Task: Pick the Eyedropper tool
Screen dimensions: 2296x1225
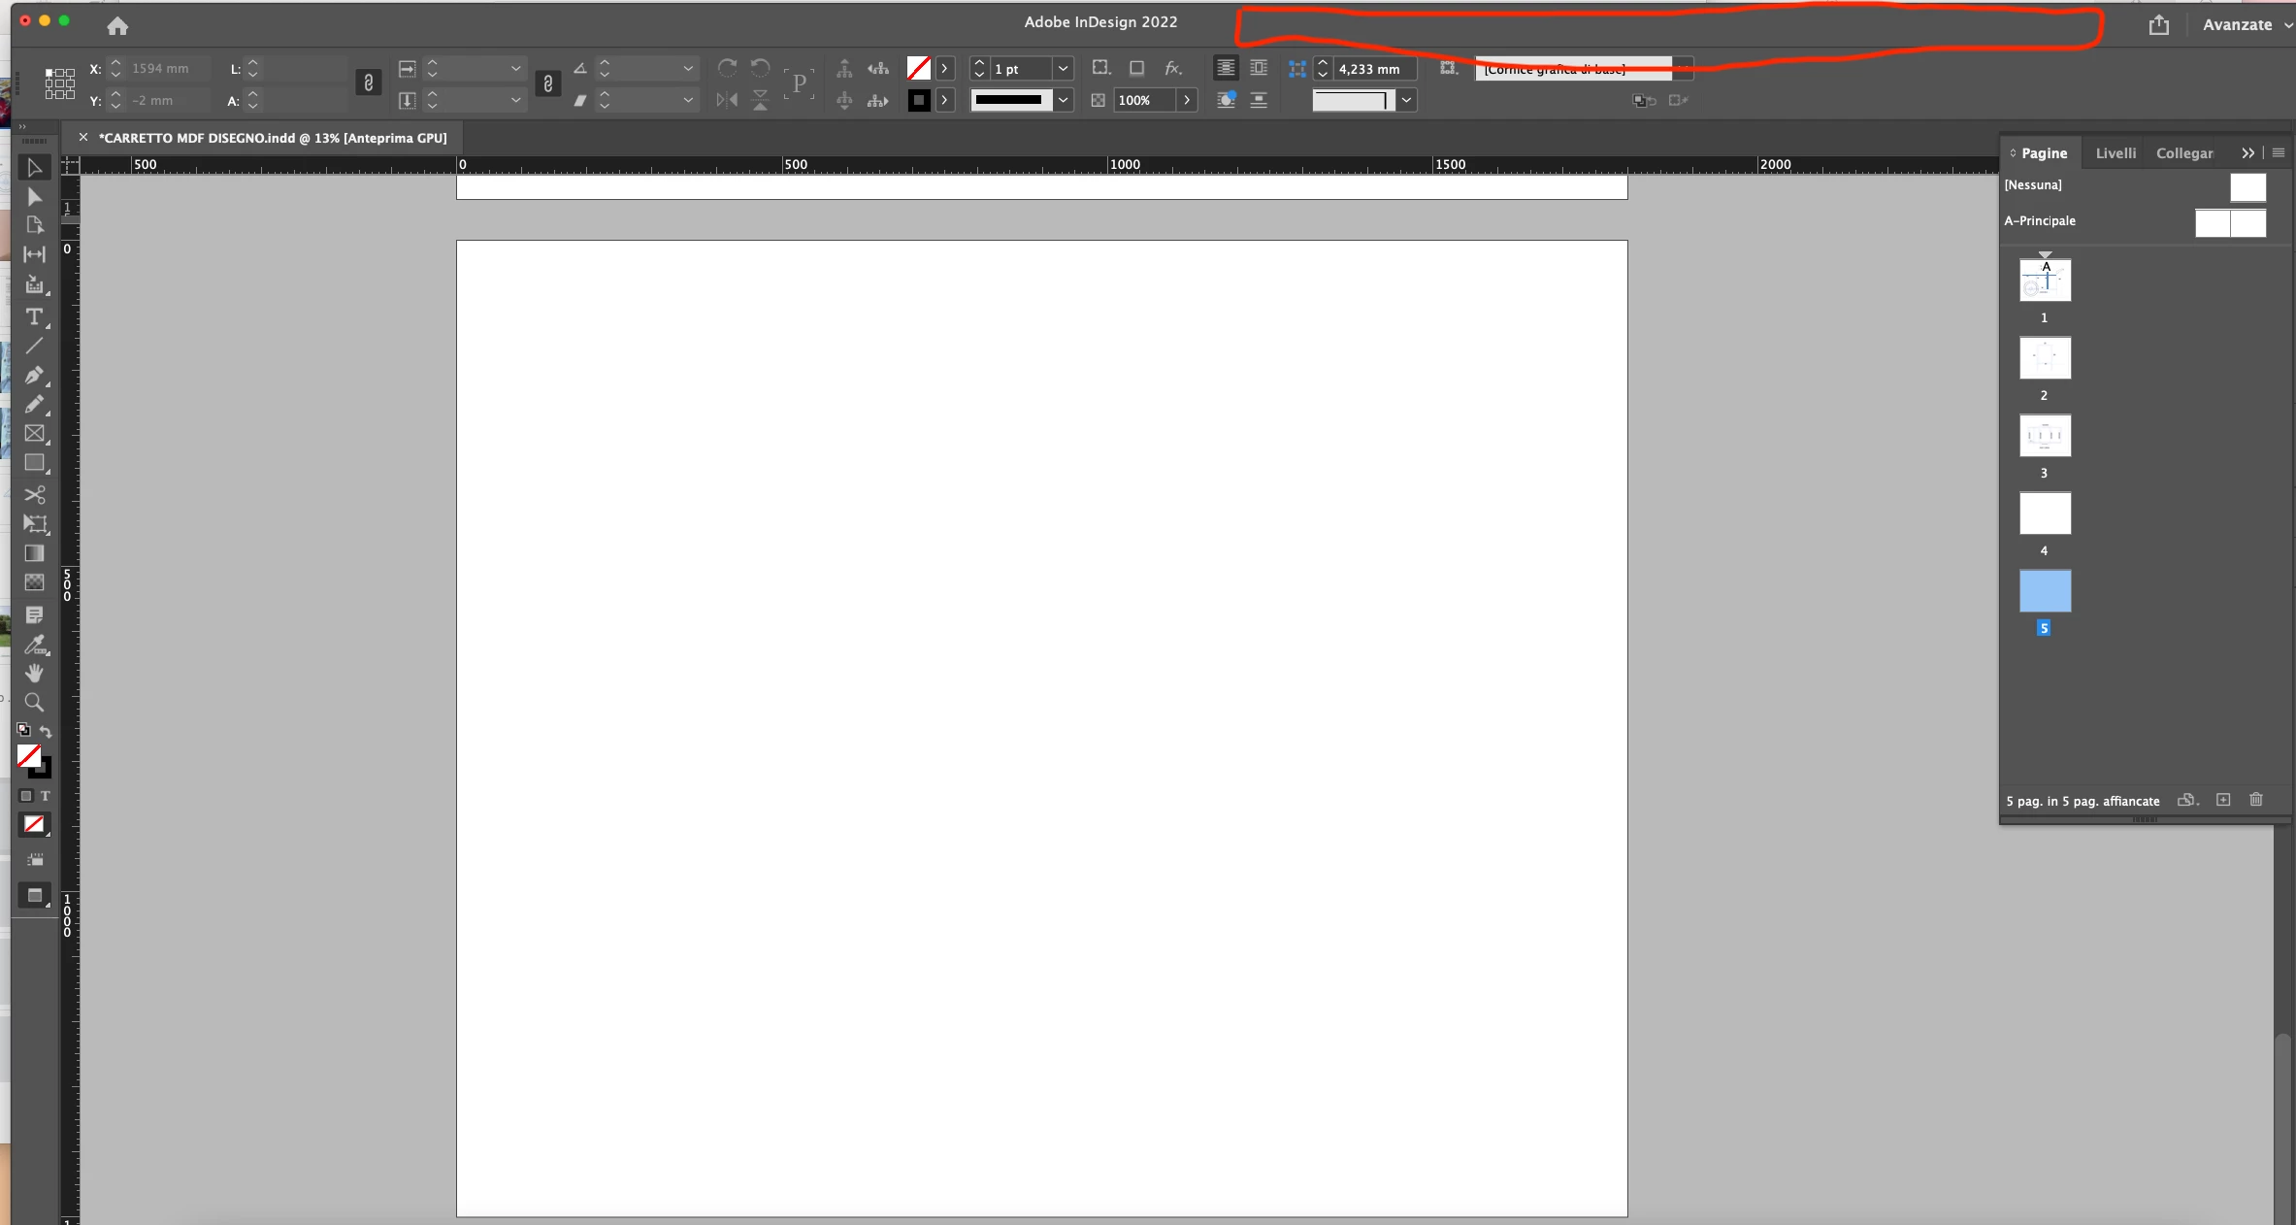Action: (34, 644)
